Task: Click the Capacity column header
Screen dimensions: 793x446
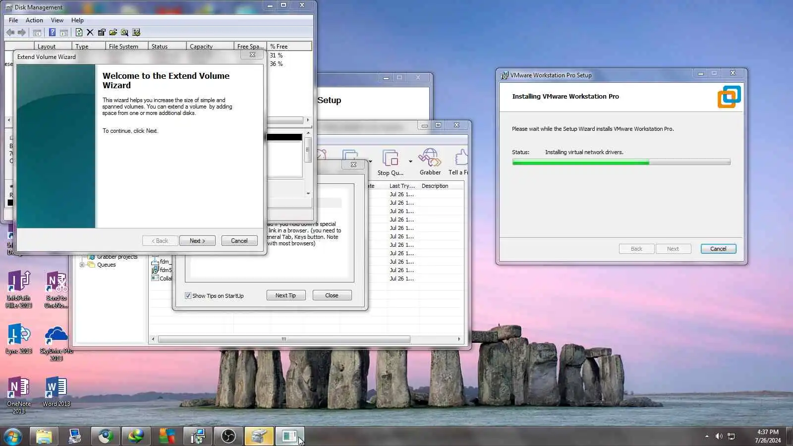Action: 210,47
